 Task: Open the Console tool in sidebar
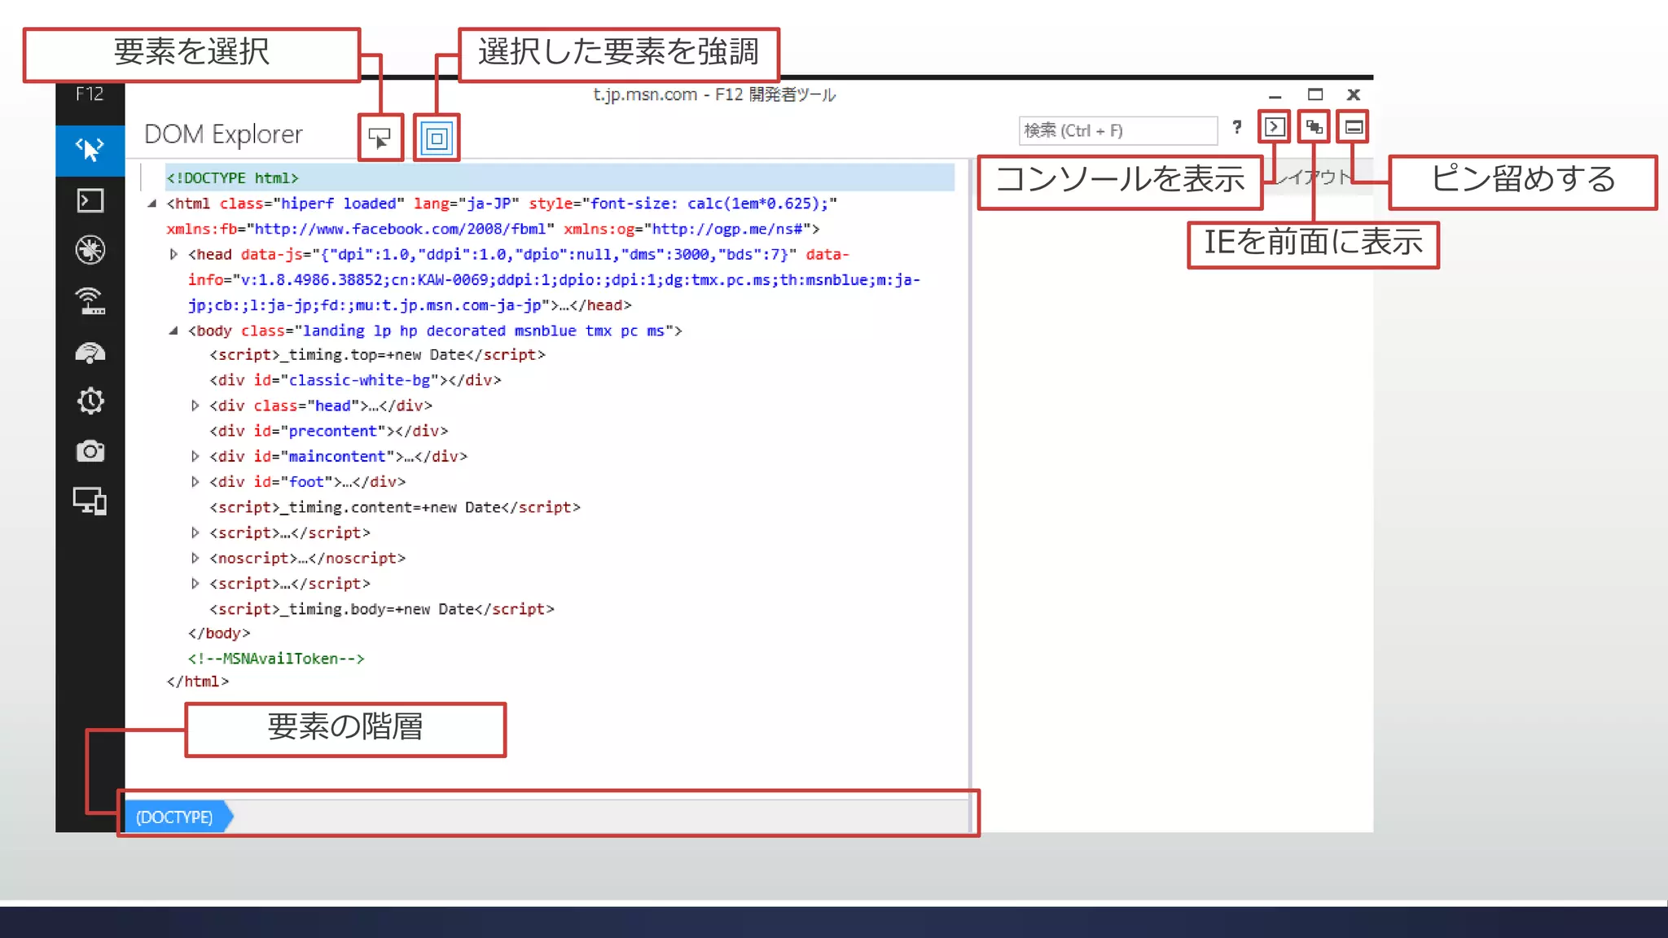point(90,200)
